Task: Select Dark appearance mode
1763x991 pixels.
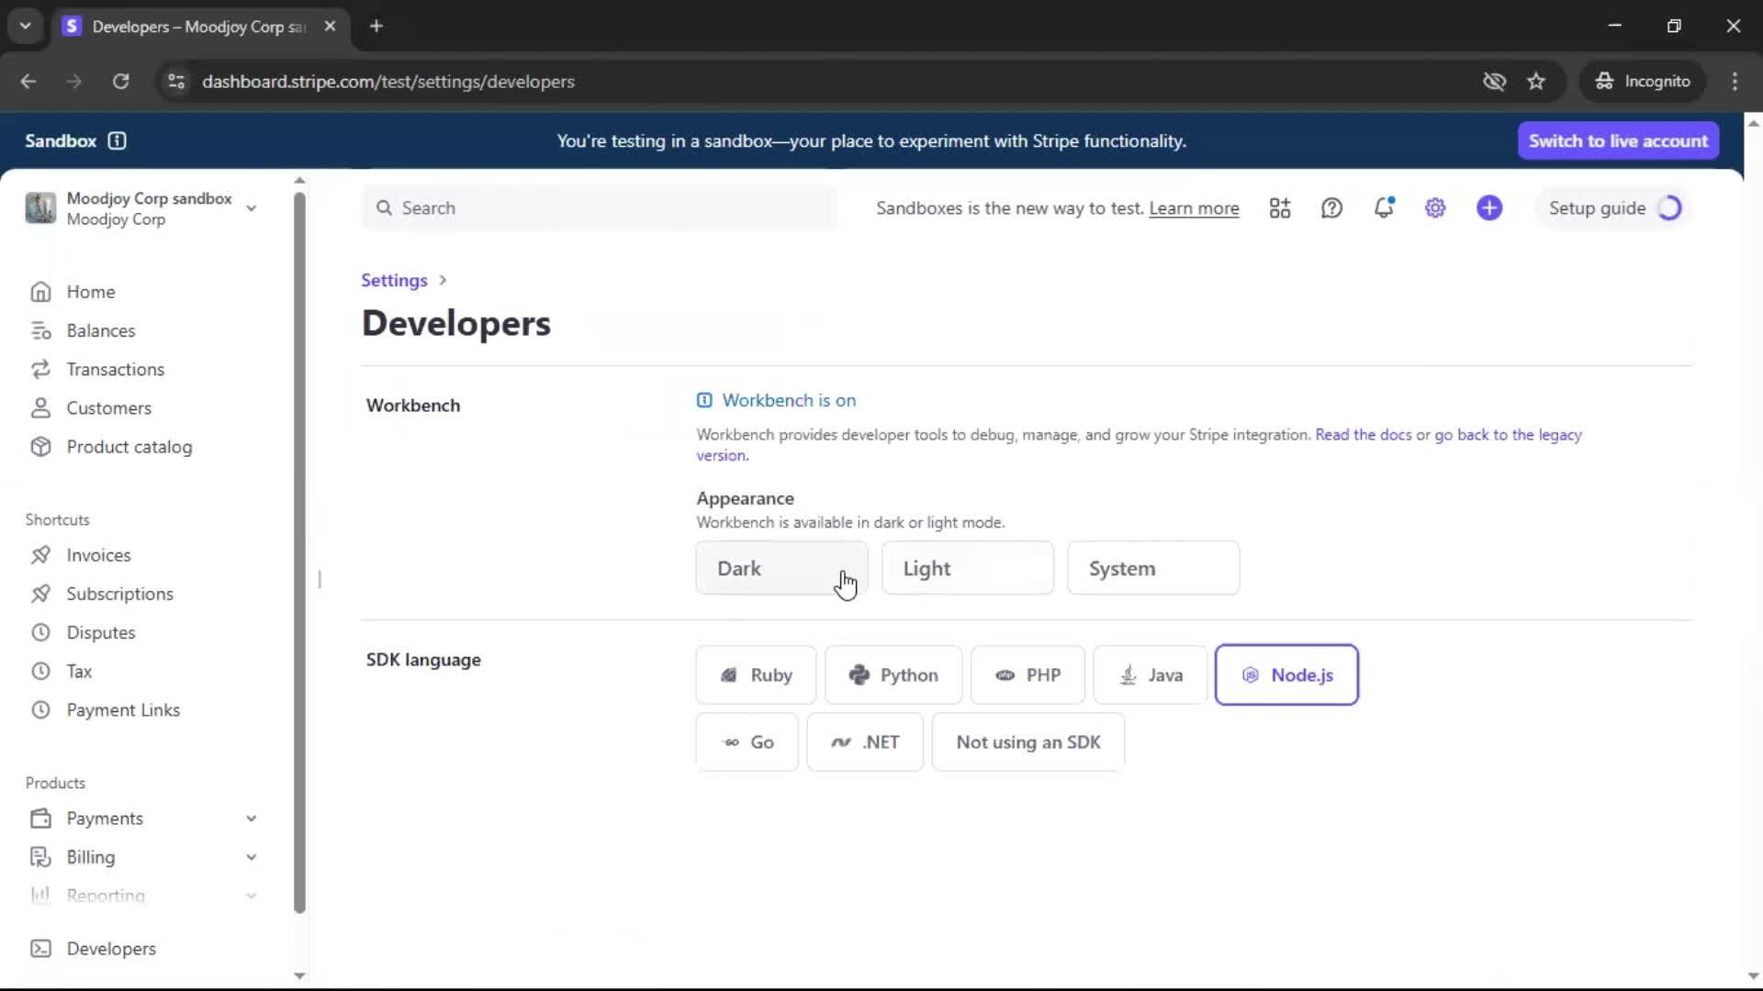Action: click(781, 568)
